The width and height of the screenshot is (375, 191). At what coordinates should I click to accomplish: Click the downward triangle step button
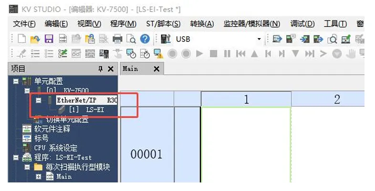[295, 53]
